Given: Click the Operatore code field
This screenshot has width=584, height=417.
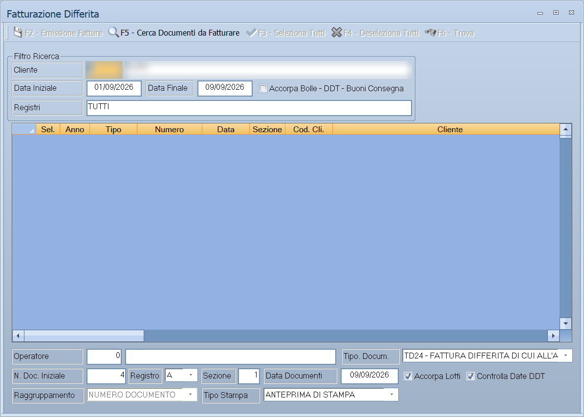Looking at the screenshot, I should (x=104, y=357).
